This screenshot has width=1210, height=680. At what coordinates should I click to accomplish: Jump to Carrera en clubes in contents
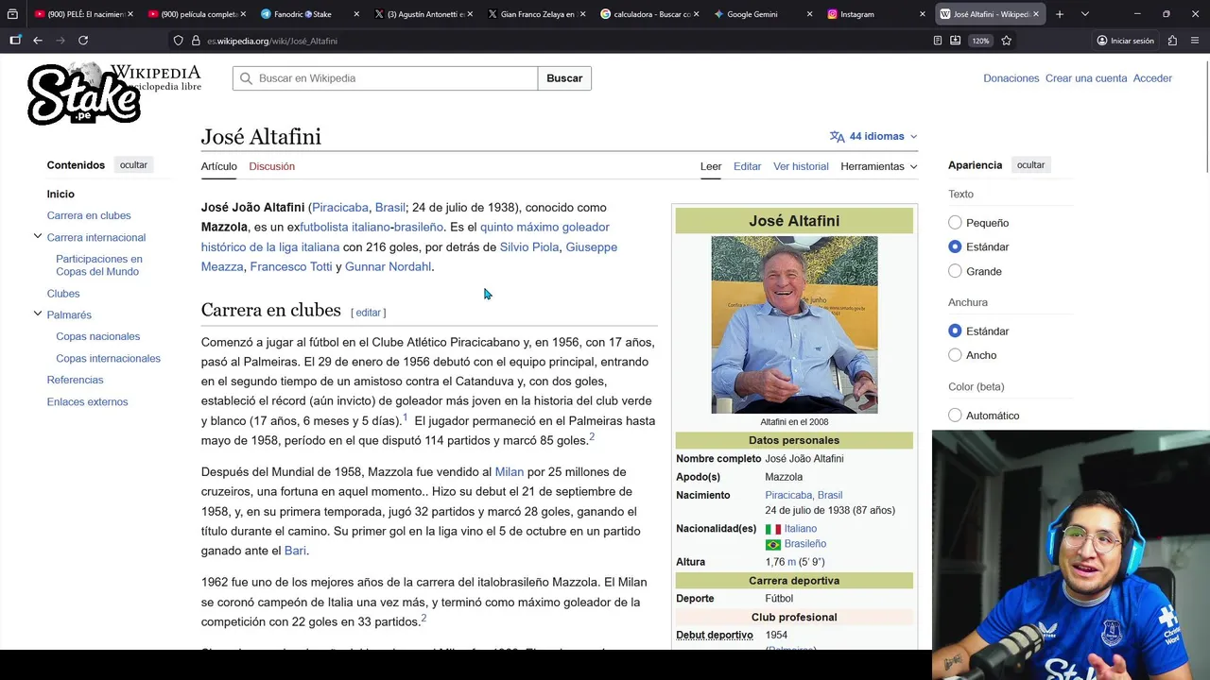click(89, 215)
